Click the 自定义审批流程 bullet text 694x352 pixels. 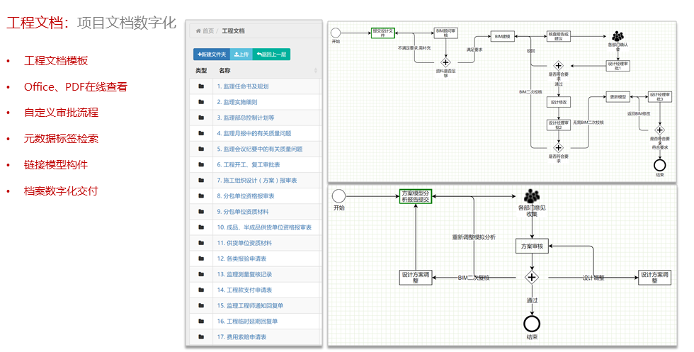(61, 113)
